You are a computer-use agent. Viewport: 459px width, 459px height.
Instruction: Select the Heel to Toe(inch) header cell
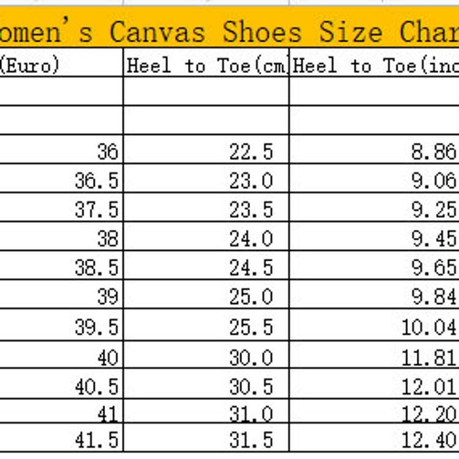(x=374, y=65)
